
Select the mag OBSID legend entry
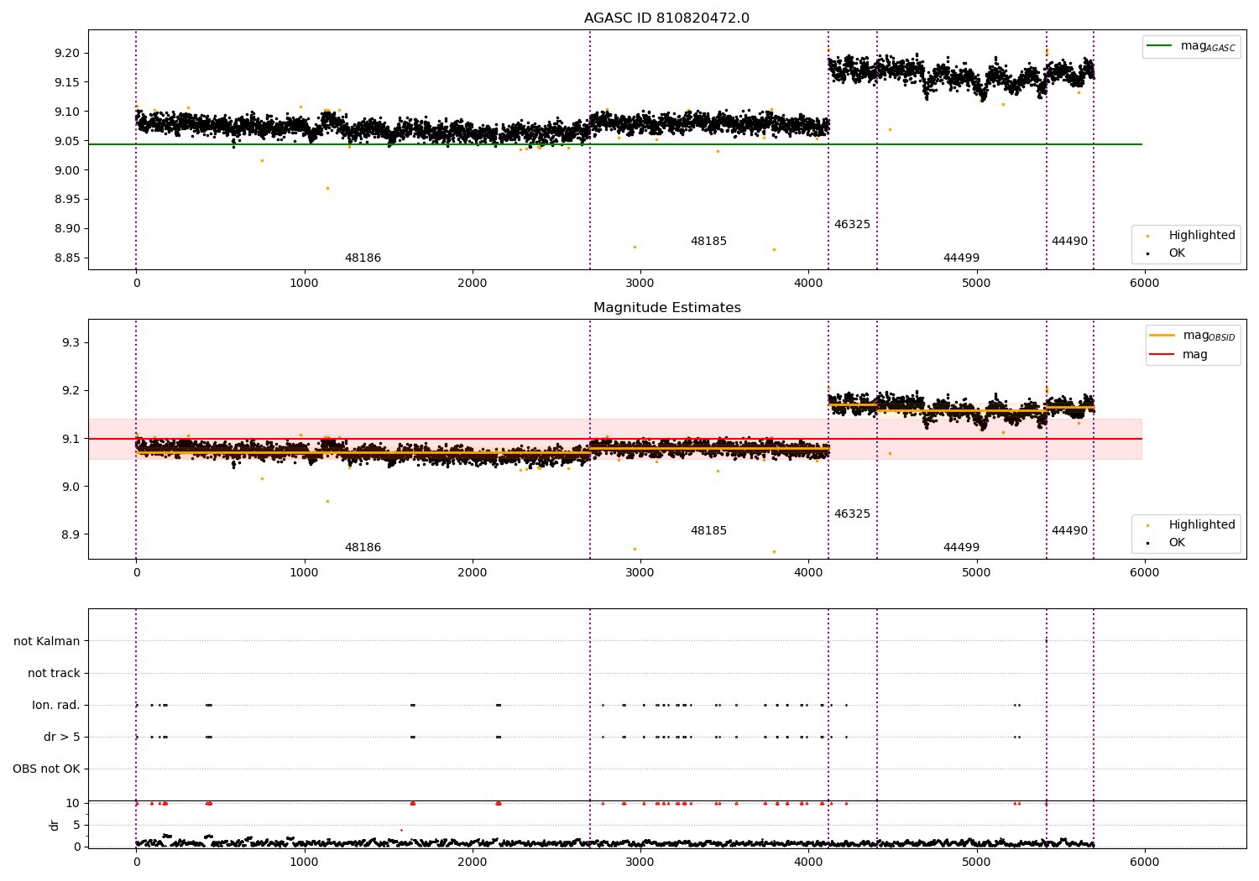click(1192, 336)
